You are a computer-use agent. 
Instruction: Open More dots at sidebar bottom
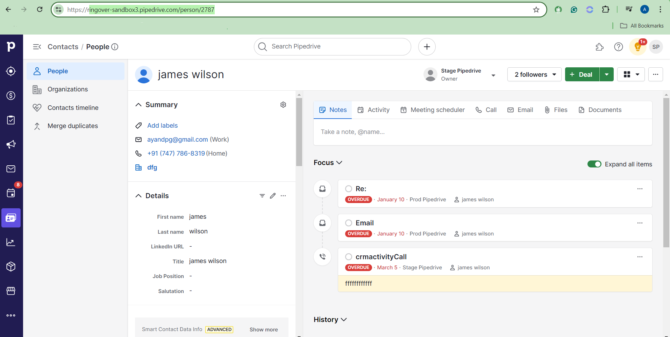(11, 315)
